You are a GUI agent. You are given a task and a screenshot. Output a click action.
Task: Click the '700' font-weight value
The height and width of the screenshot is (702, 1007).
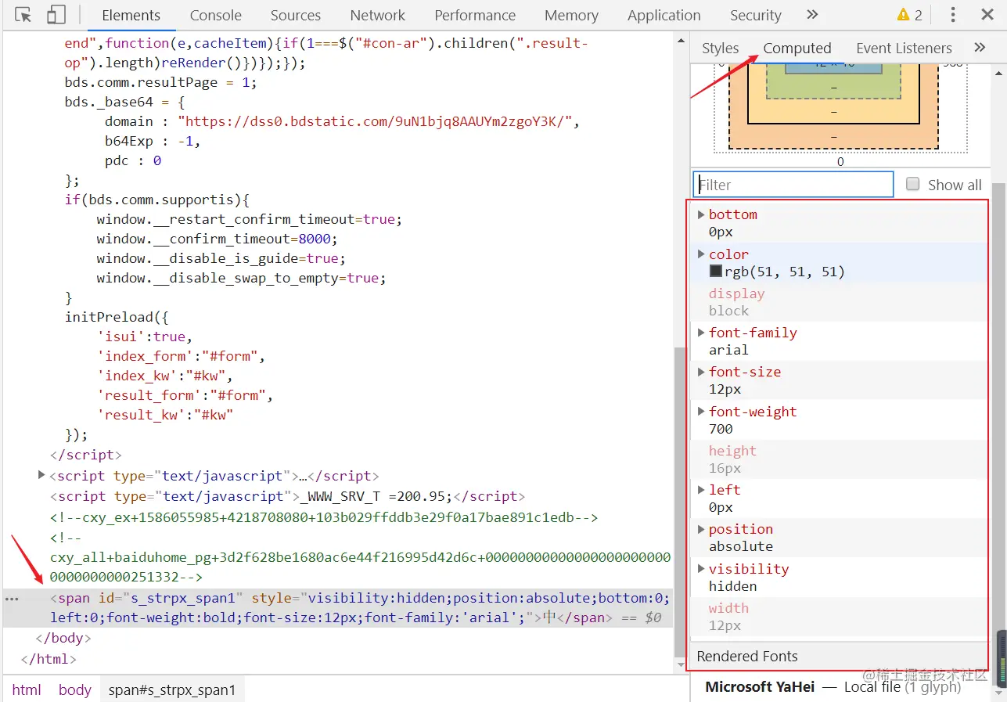click(721, 429)
